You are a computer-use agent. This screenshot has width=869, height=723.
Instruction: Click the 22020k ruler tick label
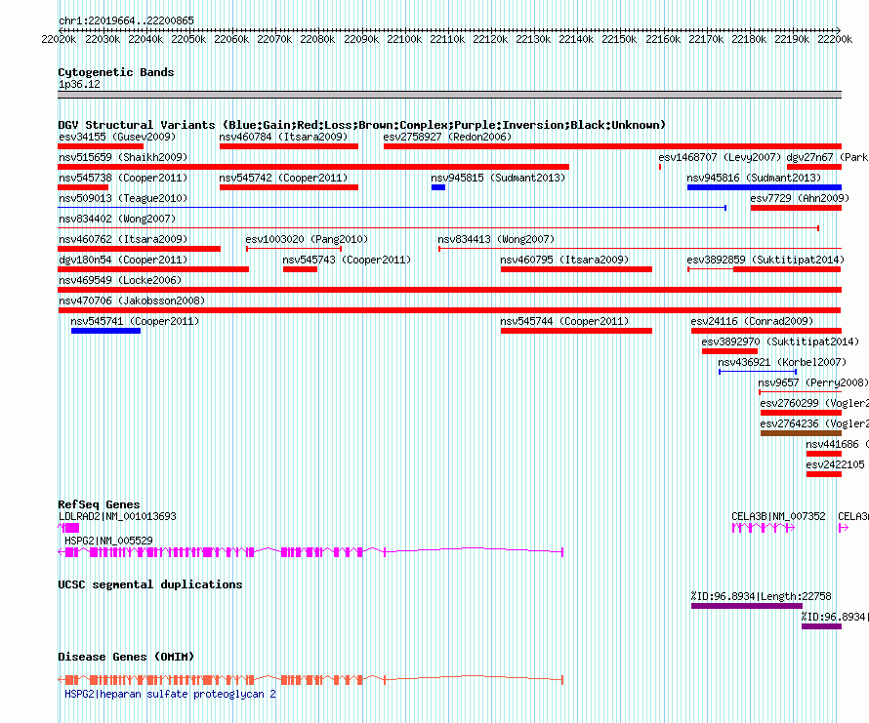[59, 39]
